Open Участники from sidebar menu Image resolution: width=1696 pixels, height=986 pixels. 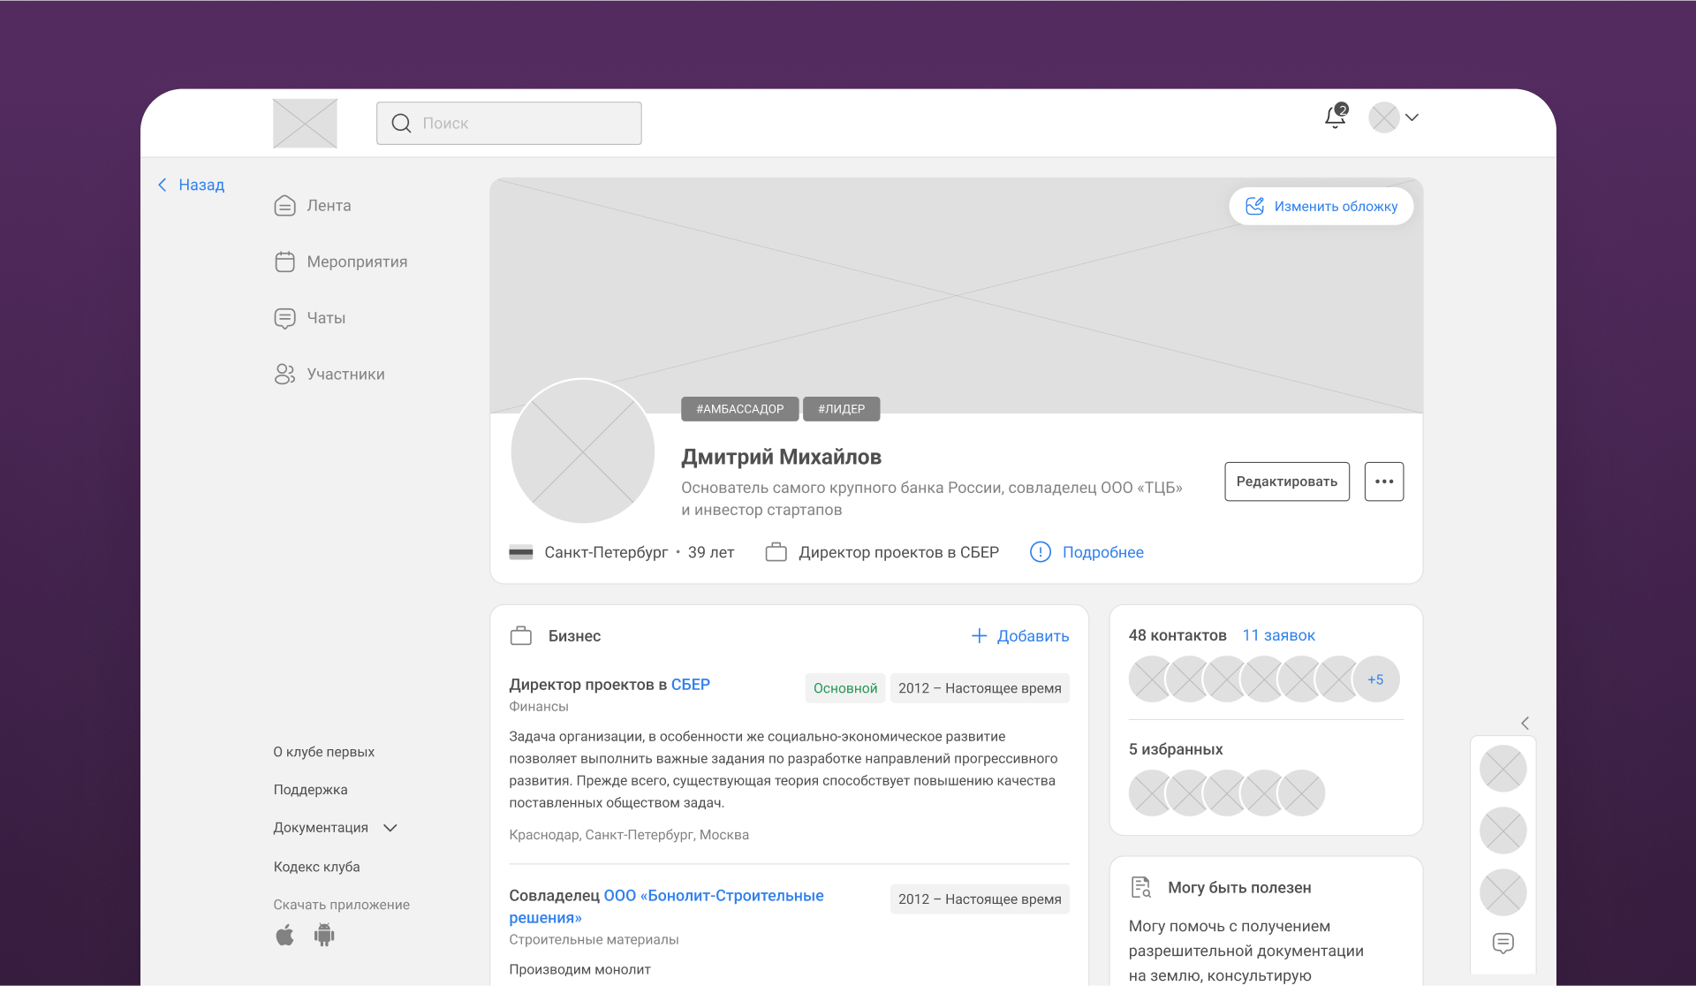[x=344, y=375]
